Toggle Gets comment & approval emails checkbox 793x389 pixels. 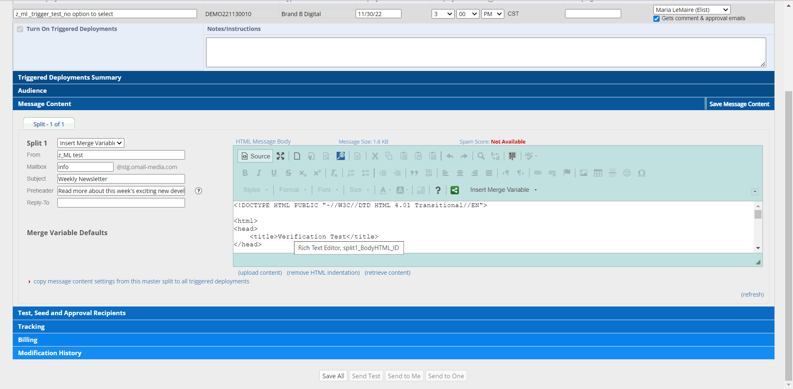(656, 19)
